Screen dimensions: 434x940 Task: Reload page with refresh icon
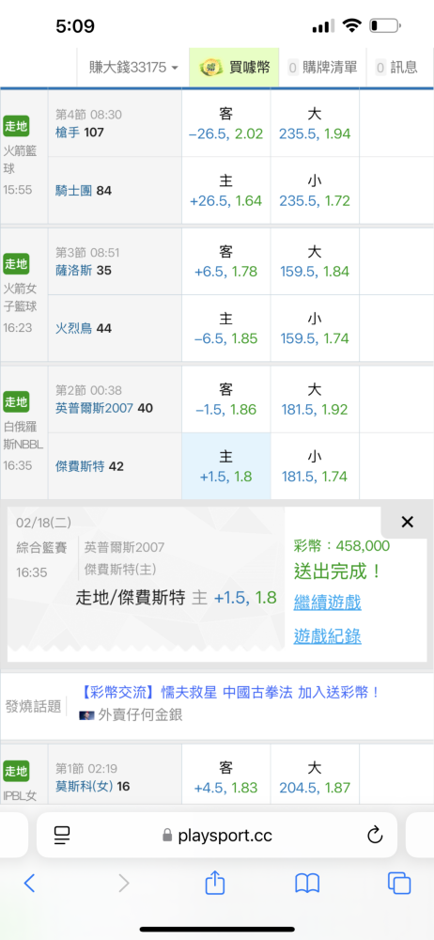pyautogui.click(x=374, y=835)
